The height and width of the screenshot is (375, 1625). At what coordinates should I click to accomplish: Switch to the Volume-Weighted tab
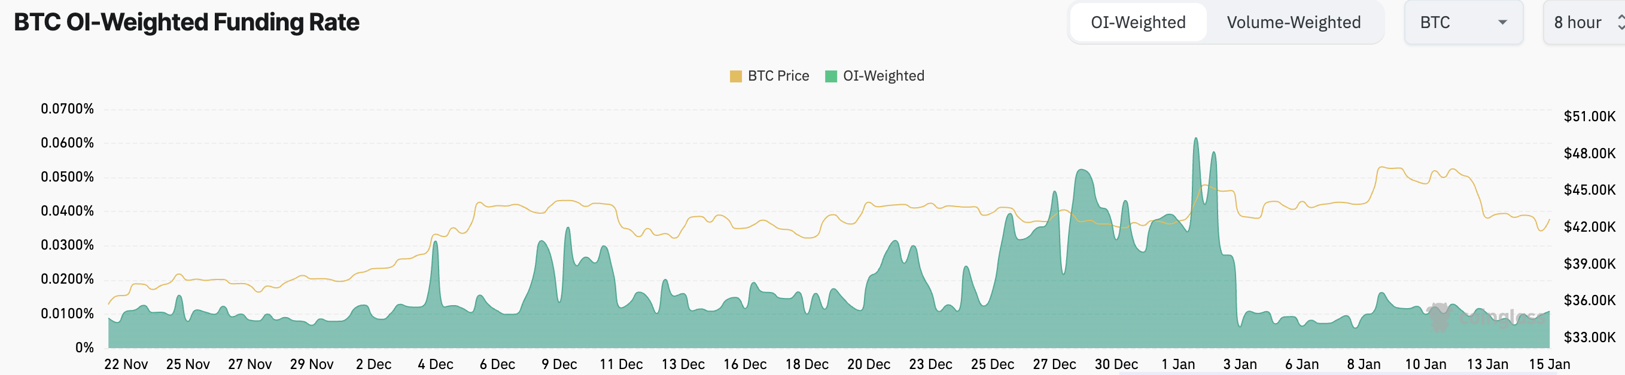1293,23
